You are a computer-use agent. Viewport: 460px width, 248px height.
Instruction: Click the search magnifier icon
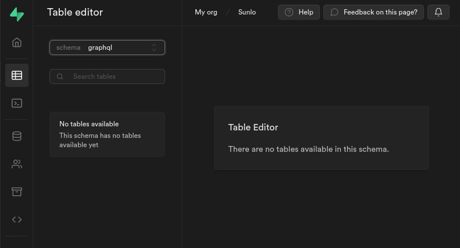[60, 76]
